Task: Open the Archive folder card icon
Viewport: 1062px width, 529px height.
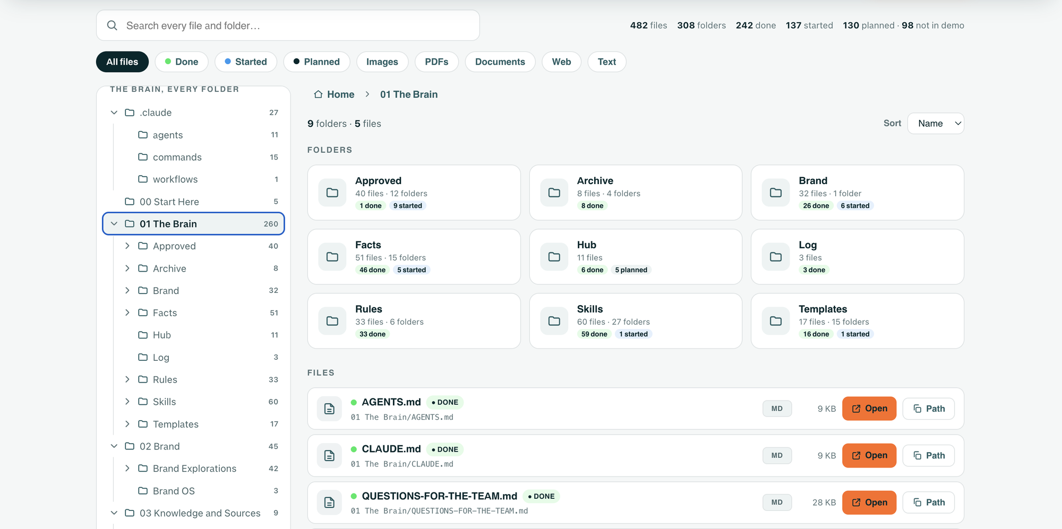Action: [x=554, y=193]
